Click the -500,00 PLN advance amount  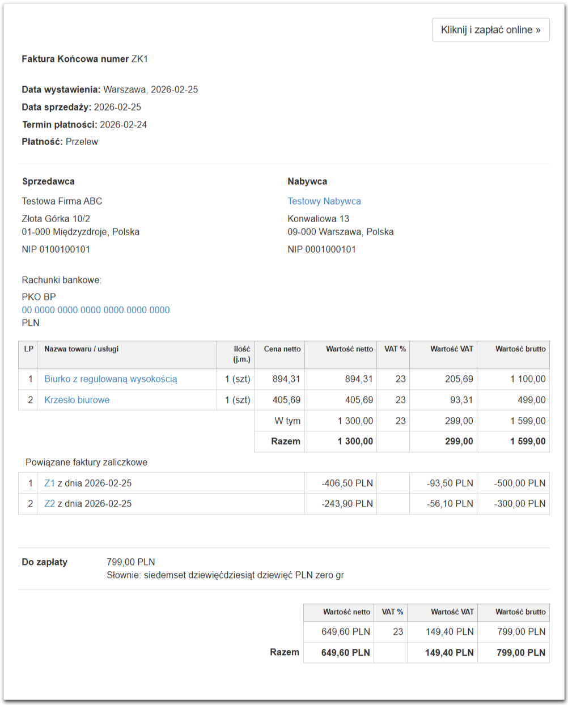tap(519, 483)
